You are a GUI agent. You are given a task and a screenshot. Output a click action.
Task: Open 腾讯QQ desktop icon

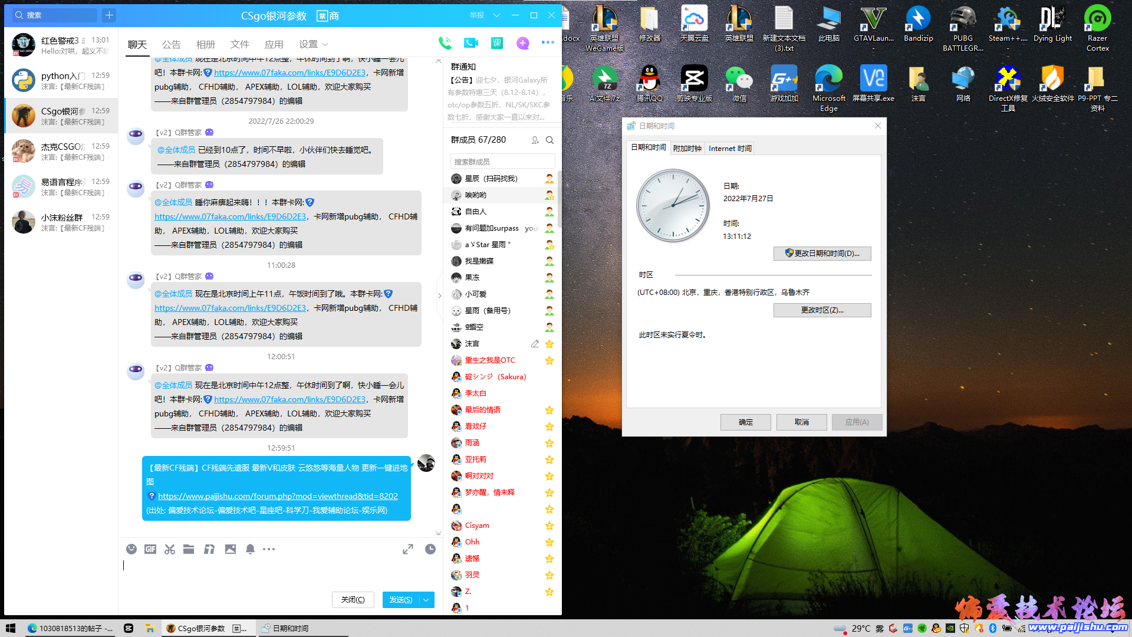pos(649,84)
